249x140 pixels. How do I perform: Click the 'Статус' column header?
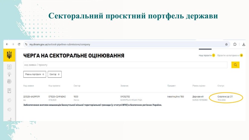coord(221,86)
